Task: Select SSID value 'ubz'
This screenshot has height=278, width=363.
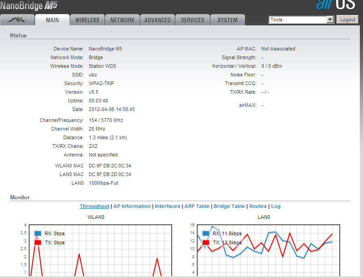Action: coord(93,75)
